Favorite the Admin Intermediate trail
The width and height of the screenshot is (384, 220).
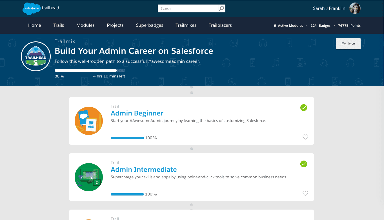(305, 193)
